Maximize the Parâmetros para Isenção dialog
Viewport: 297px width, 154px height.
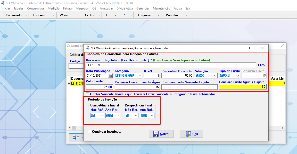(250, 48)
